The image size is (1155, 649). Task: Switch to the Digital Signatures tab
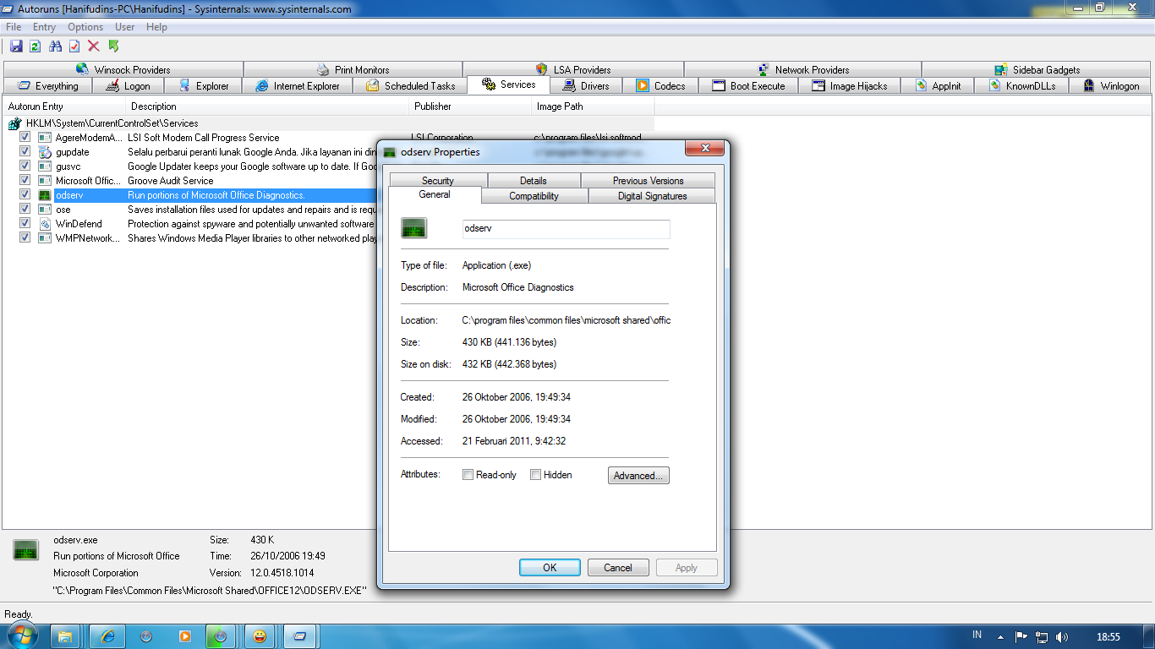click(x=651, y=195)
